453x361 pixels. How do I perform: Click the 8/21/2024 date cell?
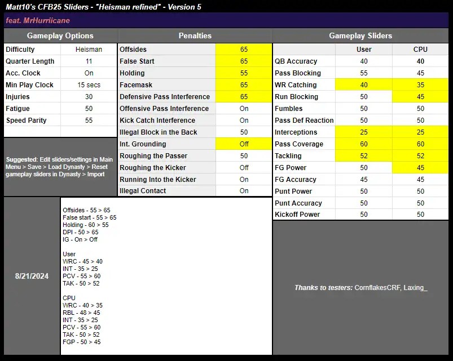click(x=32, y=276)
